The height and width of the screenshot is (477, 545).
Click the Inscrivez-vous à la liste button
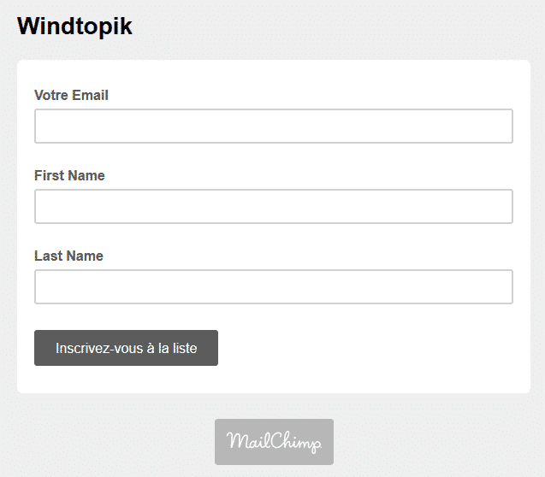click(126, 348)
